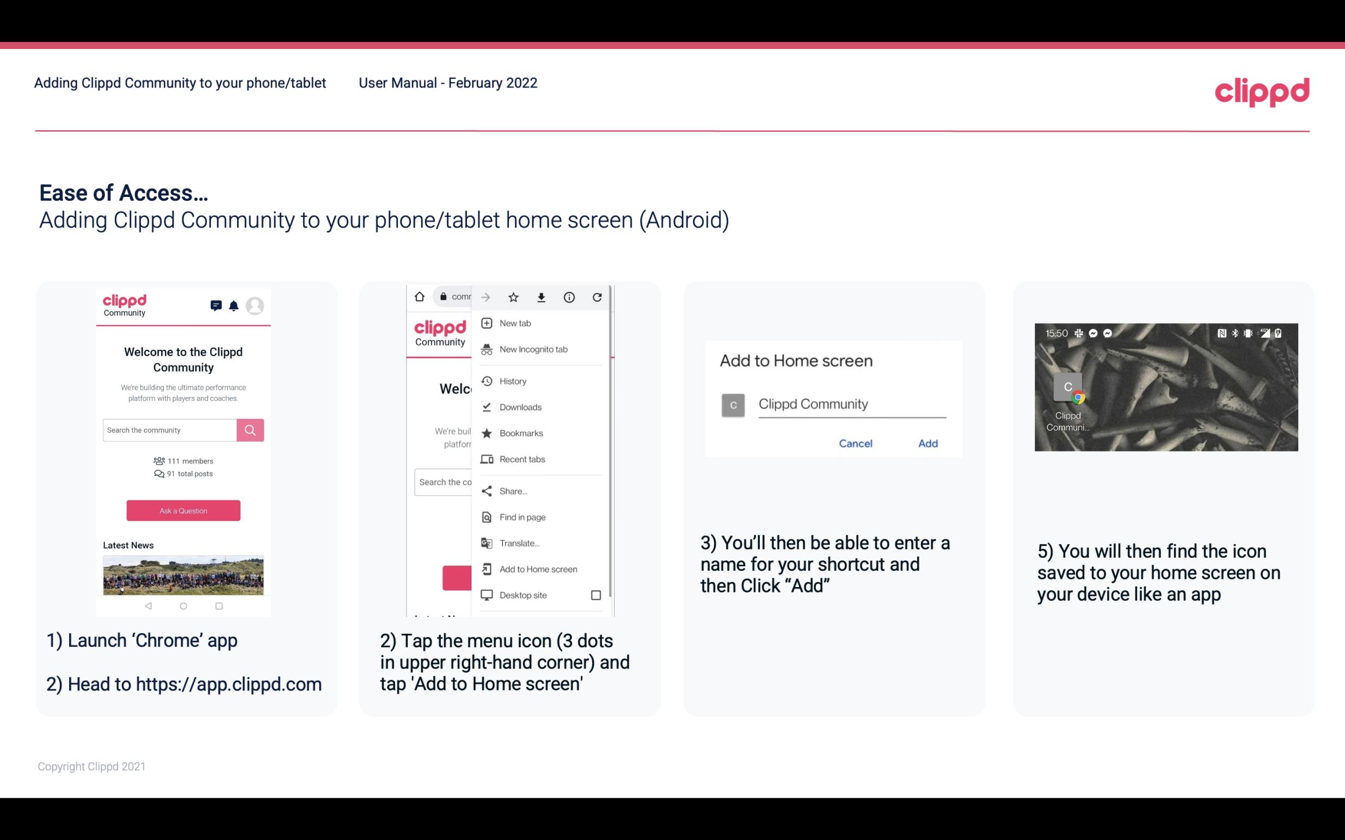The height and width of the screenshot is (840, 1345).
Task: Click the Ask a Question button
Action: (183, 510)
